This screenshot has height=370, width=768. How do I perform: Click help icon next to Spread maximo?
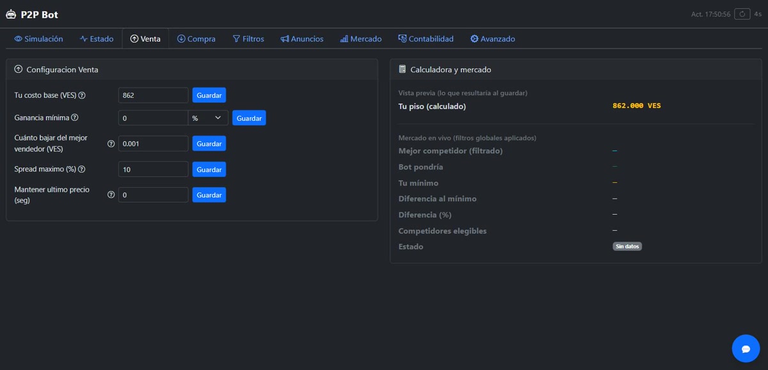coord(82,169)
